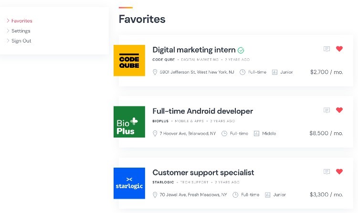Click verified badge beside Digital marketing intern
Screen dimensions: 358x213
point(241,50)
